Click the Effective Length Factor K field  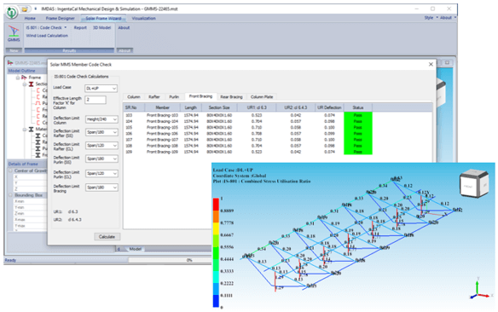point(96,100)
